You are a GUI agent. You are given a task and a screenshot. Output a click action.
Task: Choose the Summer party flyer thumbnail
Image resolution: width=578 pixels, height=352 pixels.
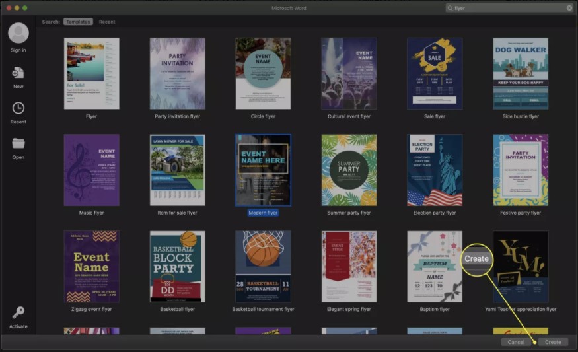[x=349, y=170]
